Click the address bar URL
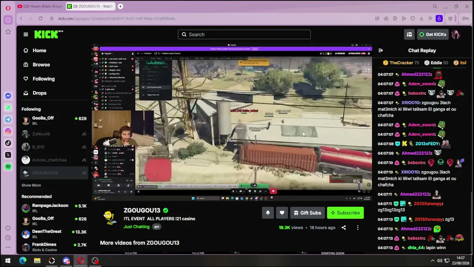This screenshot has height=267, width=474. coord(117,19)
